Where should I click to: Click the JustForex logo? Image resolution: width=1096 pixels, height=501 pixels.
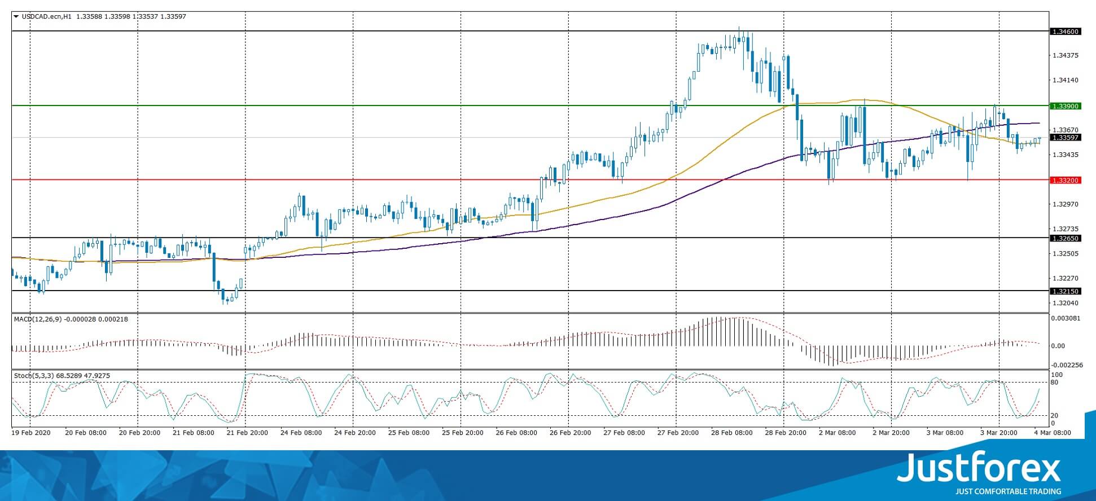point(979,473)
